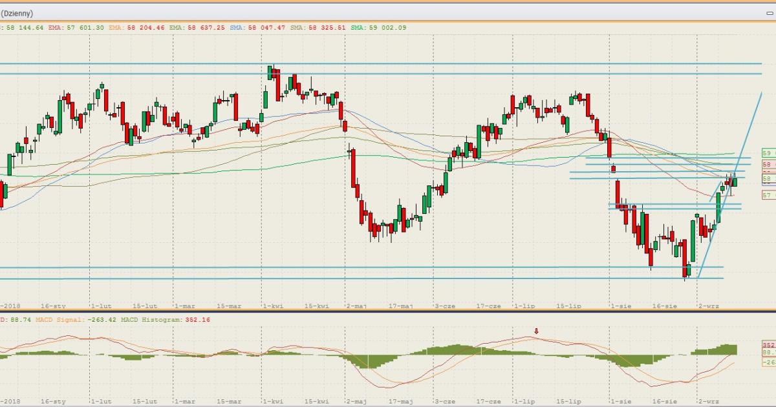This screenshot has height=407, width=776.
Task: Click the 1-kwi date on price time axis
Action: click(x=272, y=306)
